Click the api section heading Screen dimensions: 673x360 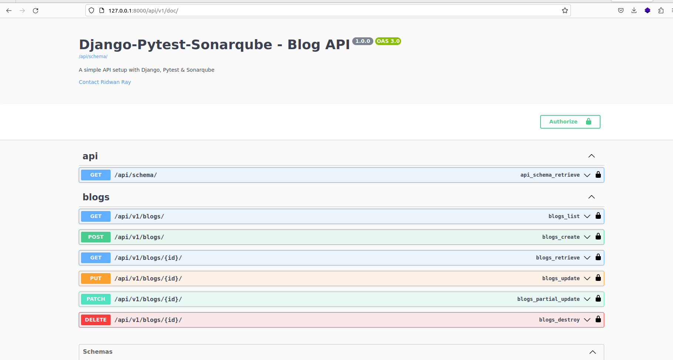point(90,156)
